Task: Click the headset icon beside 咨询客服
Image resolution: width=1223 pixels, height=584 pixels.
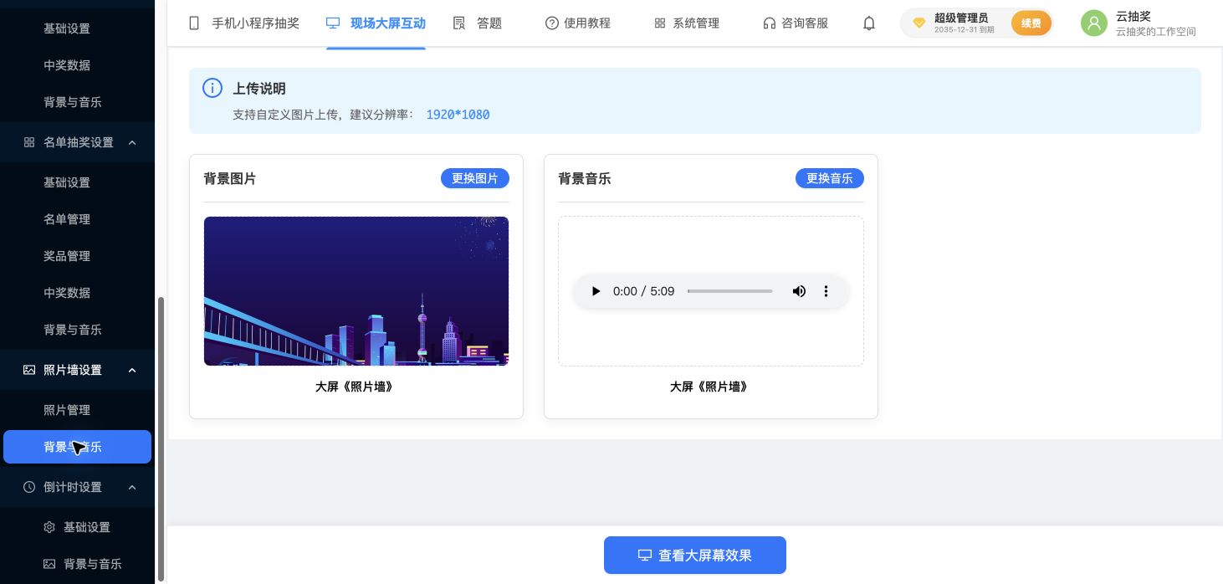Action: [x=769, y=23]
